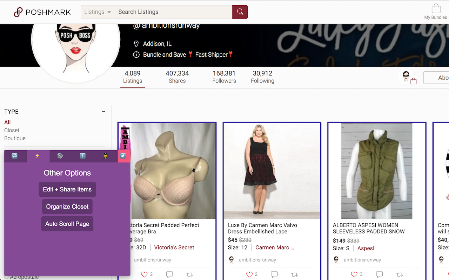Open the olive green vest product photo
The image size is (449, 280).
point(377,171)
